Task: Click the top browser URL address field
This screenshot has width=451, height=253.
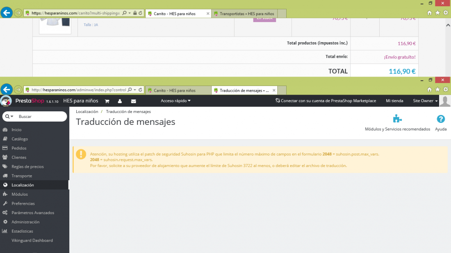Action: (x=75, y=13)
